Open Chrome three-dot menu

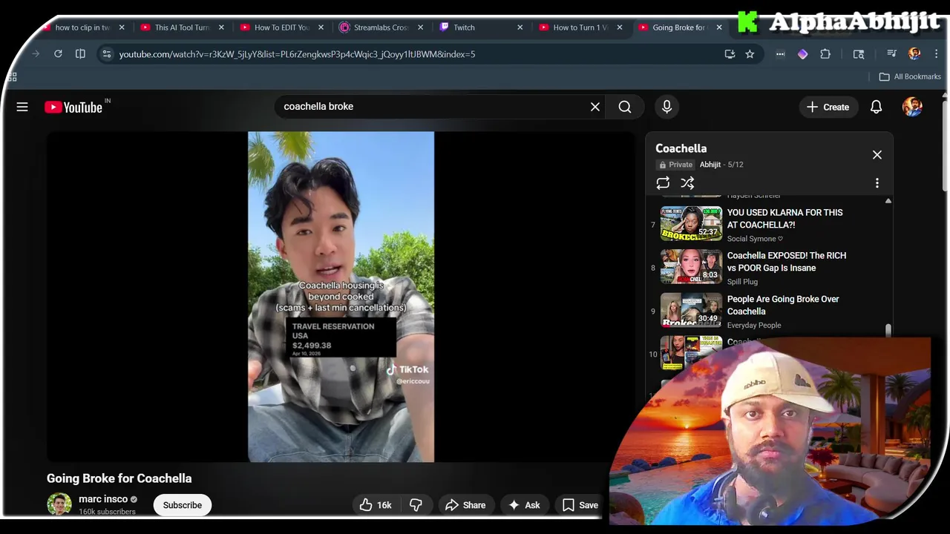click(x=936, y=53)
